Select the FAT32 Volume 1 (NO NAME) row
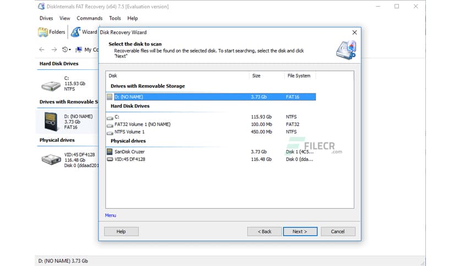 [x=211, y=124]
